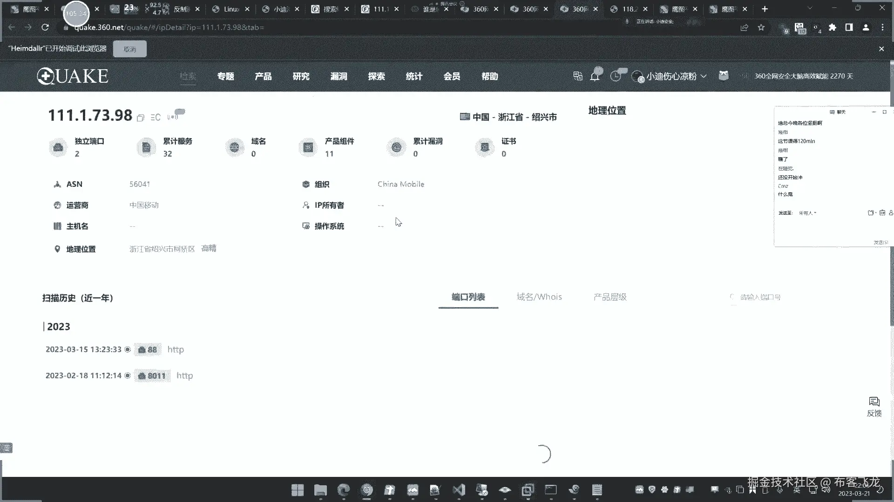Viewport: 894px width, 502px height.
Task: Click the language translate icon in header
Action: point(578,76)
